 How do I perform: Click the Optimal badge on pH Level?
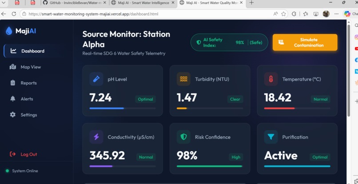[x=145, y=99]
